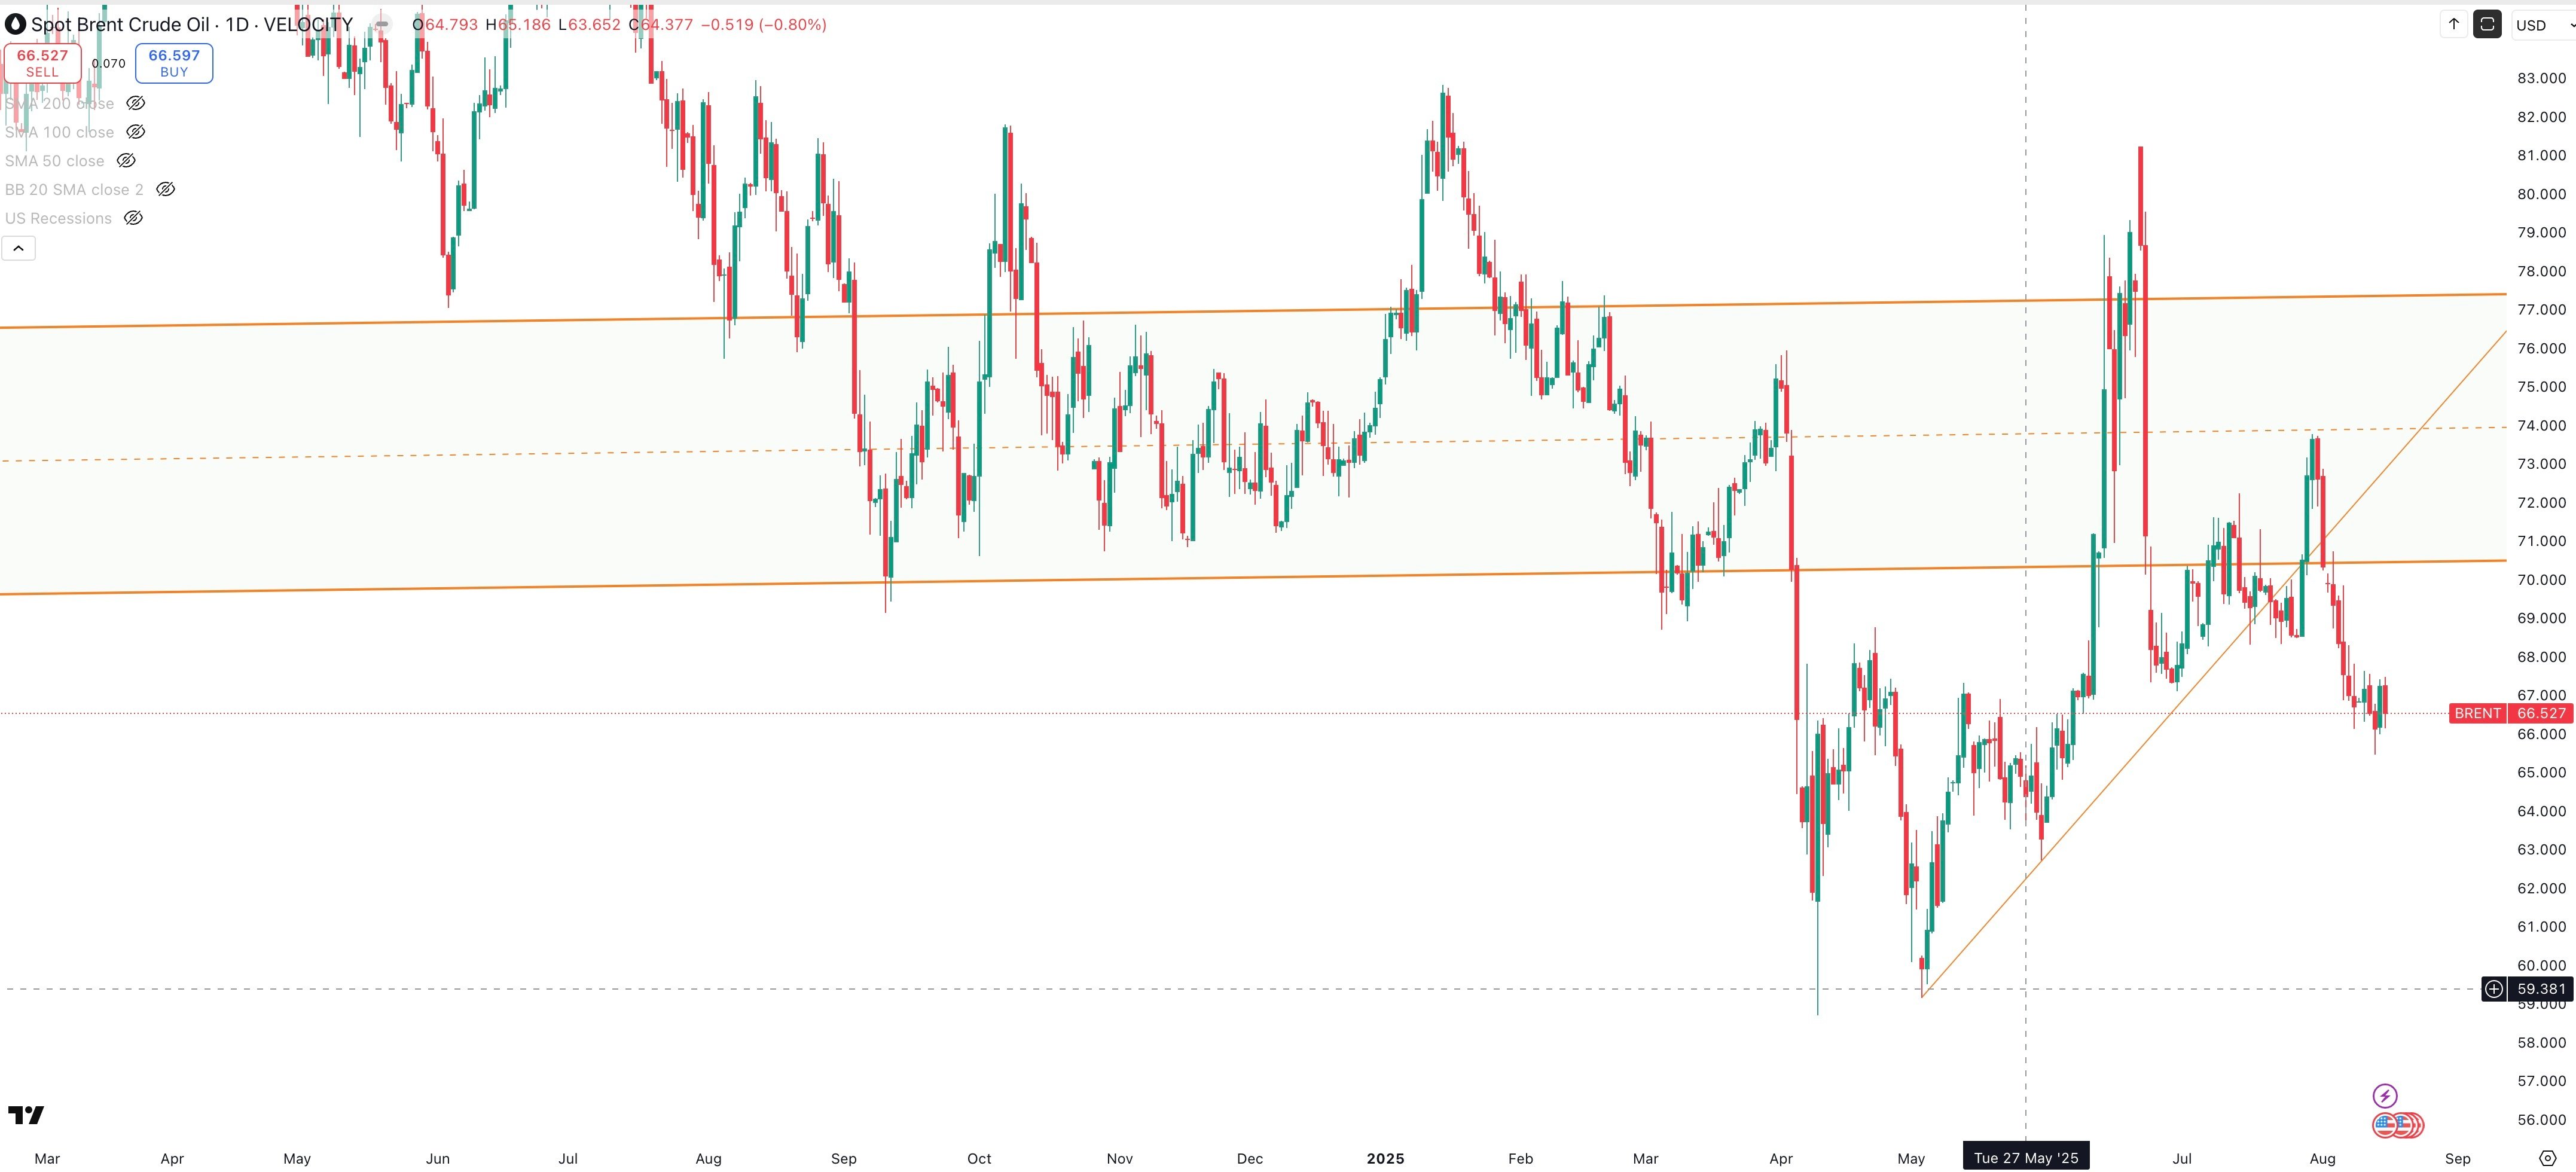This screenshot has width=2576, height=1172.
Task: Click the 66.527 SELL button
Action: pyautogui.click(x=42, y=63)
